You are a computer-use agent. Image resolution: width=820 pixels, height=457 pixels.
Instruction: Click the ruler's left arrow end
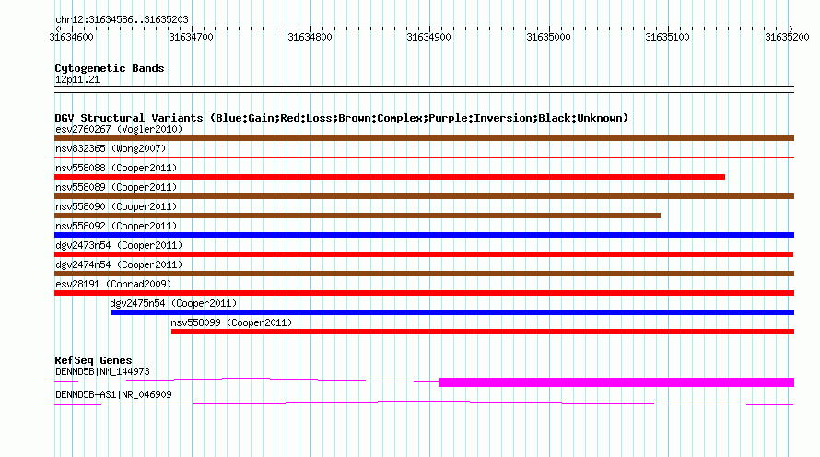click(57, 29)
